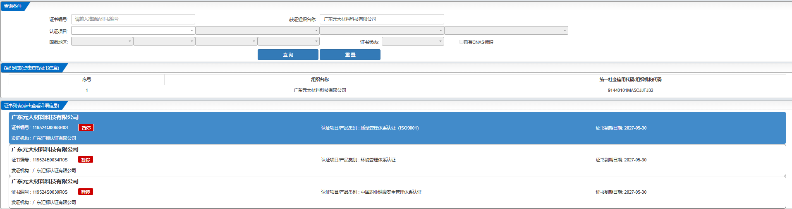The image size is (792, 209).
Task: Open certificate 119524E0034R0S details
Action: (x=397, y=160)
